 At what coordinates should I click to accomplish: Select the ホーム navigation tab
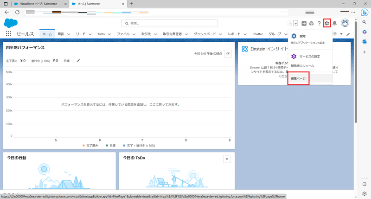tap(47, 34)
